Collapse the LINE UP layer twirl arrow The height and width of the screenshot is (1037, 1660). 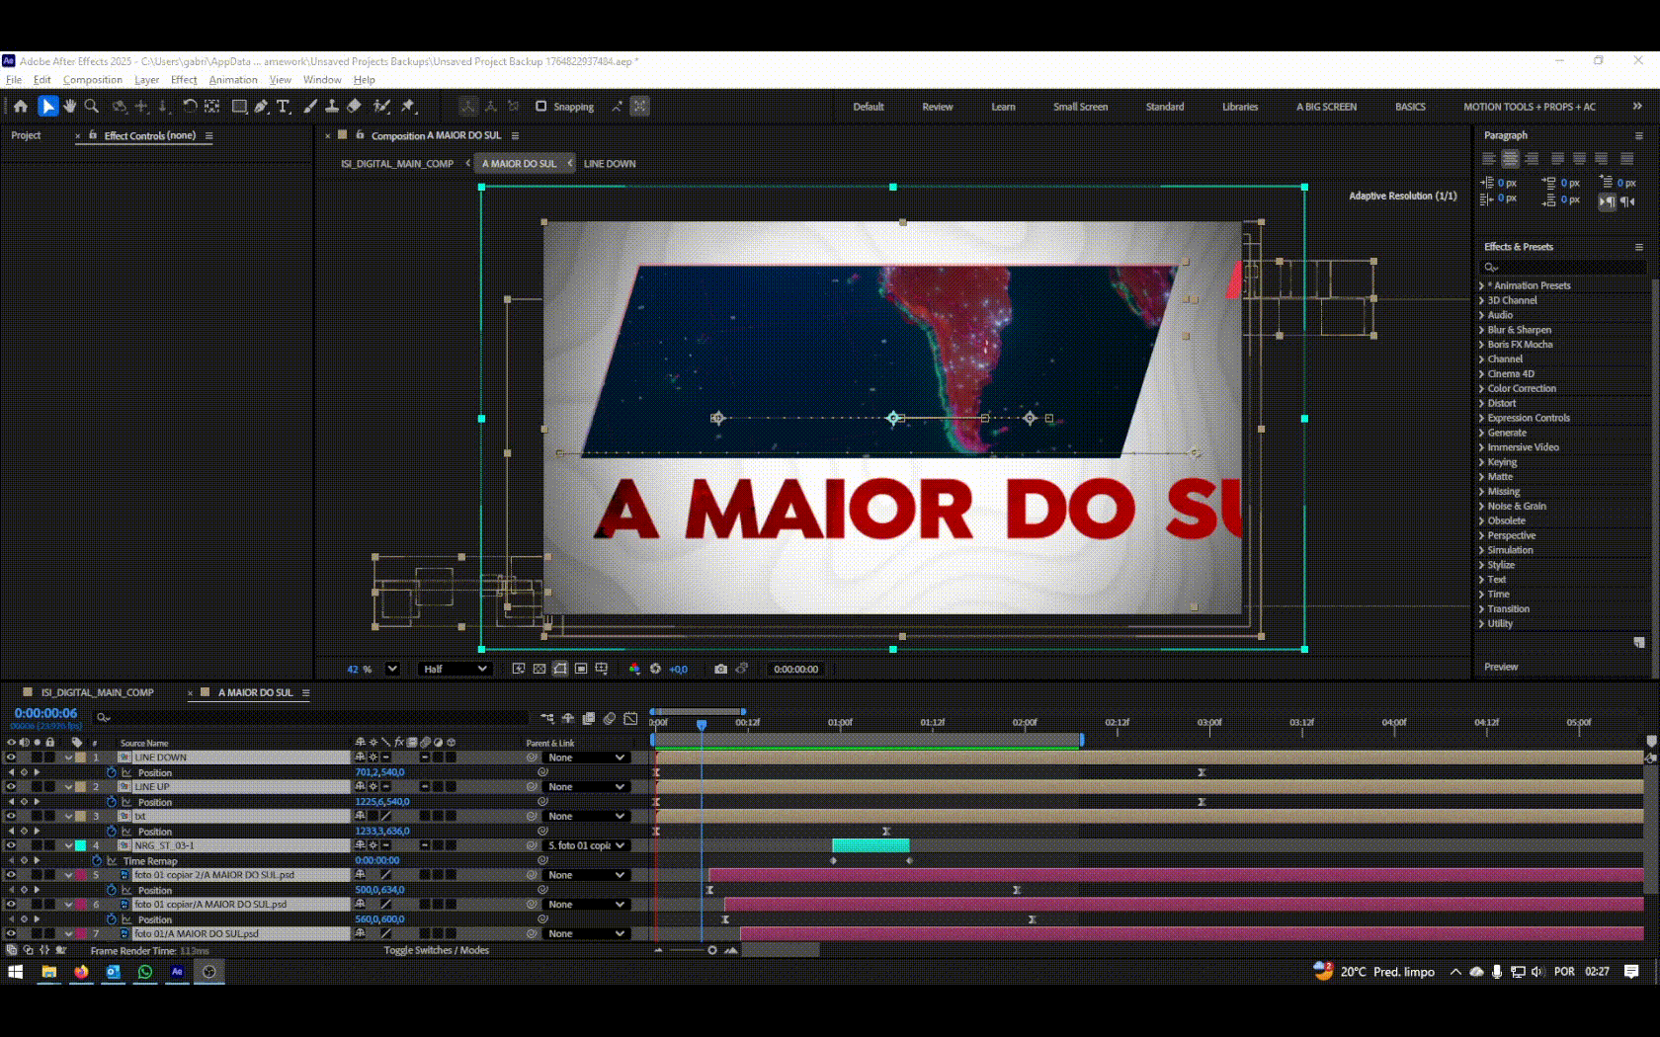pyautogui.click(x=68, y=787)
